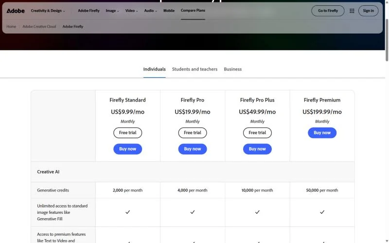Viewport: 389px width, 243px height.
Task: Expand the Creativity & Design menu
Action: coord(48,11)
